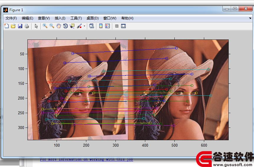Open the 桌面(D) menu
This screenshot has height=167, width=254.
point(93,18)
